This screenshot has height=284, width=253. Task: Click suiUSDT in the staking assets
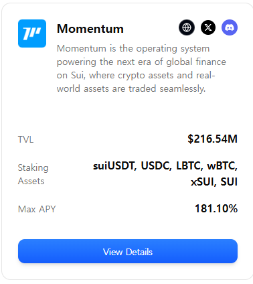(x=114, y=166)
